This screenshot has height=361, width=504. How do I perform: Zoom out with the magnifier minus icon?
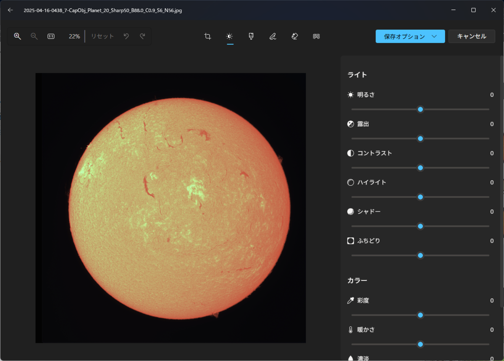[x=34, y=36]
